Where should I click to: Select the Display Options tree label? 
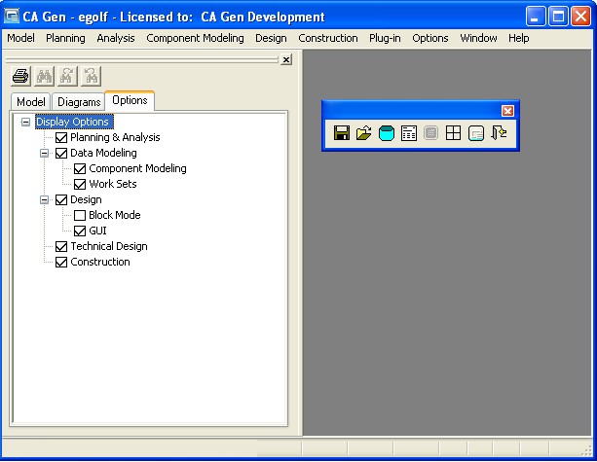72,122
